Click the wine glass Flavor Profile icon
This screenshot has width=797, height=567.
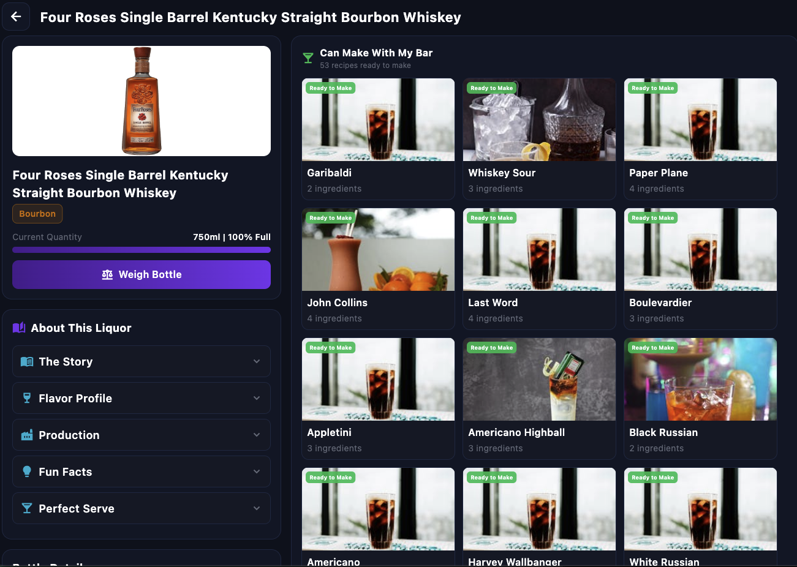pos(27,399)
